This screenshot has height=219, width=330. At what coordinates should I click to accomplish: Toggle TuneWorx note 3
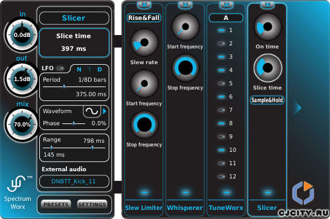click(221, 57)
